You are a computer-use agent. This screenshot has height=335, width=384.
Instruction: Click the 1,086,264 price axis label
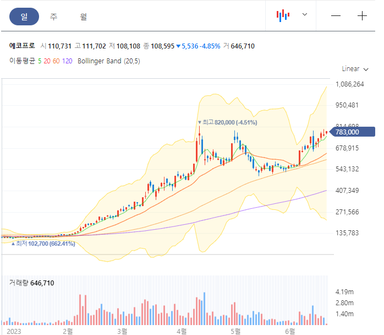tap(350, 84)
